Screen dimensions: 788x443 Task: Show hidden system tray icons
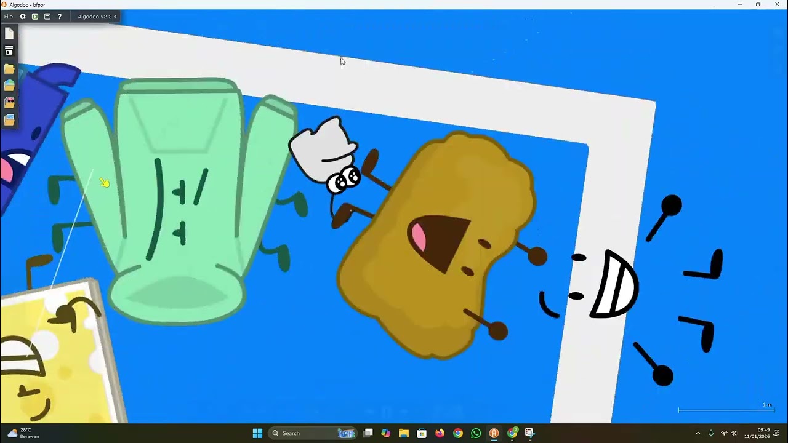coord(698,433)
